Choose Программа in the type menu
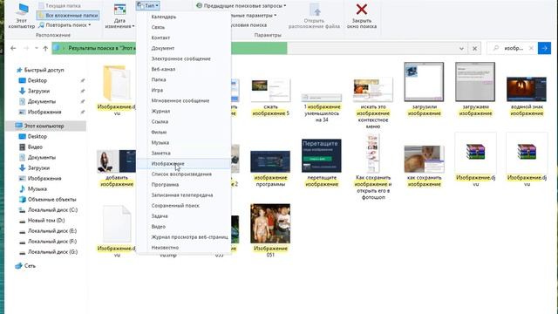 pos(184,184)
